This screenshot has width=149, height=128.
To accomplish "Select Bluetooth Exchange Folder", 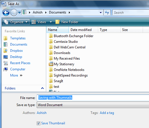I will 73,36.
